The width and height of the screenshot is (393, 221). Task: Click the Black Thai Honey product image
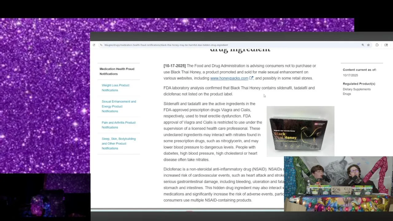[300, 131]
